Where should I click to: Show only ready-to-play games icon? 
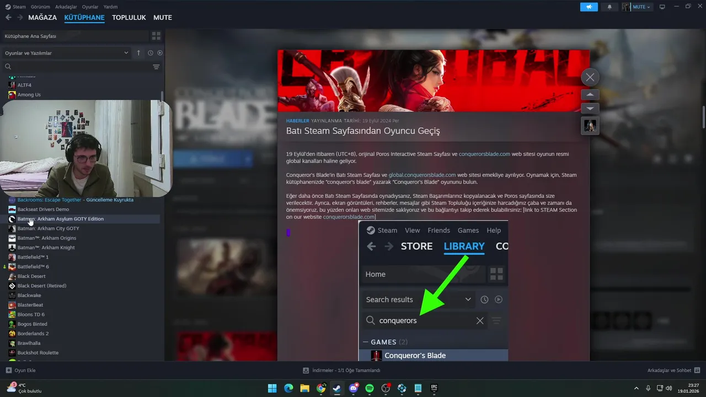coord(160,53)
